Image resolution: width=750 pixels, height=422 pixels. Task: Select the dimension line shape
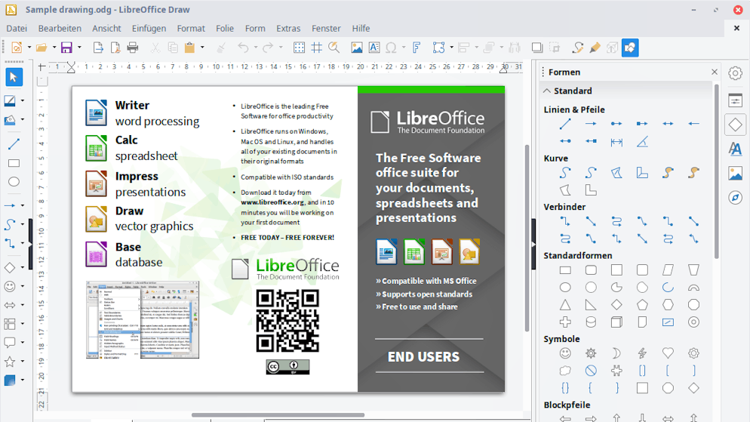[616, 142]
